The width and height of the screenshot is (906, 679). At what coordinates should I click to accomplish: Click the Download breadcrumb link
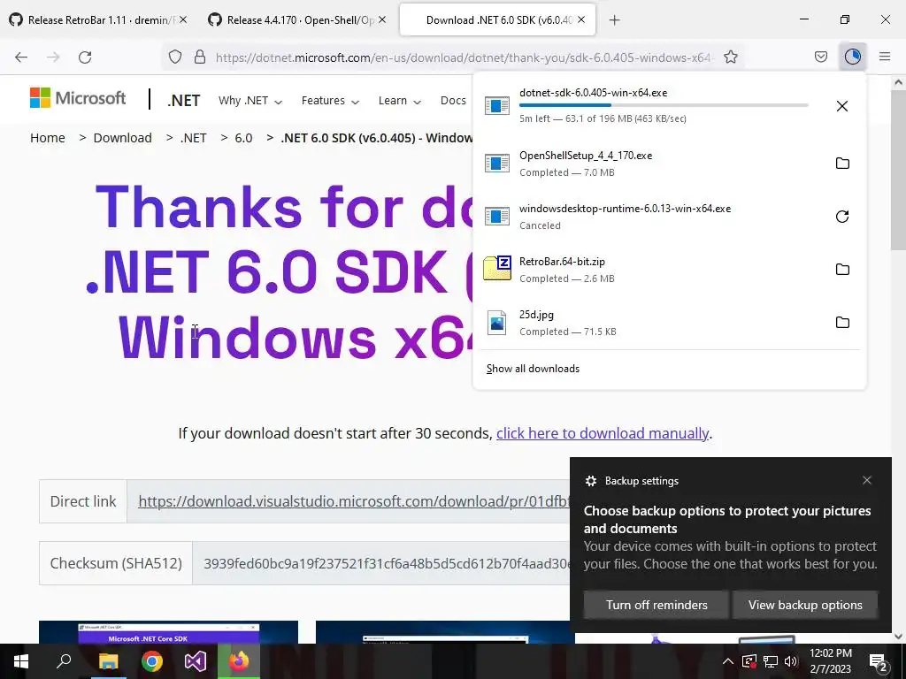pyautogui.click(x=122, y=138)
